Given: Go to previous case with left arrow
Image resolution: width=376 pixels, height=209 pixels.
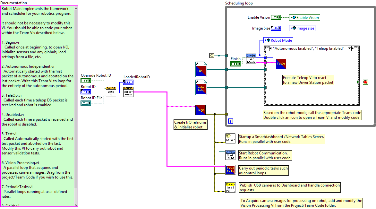Looking at the screenshot, I should coord(271,48).
